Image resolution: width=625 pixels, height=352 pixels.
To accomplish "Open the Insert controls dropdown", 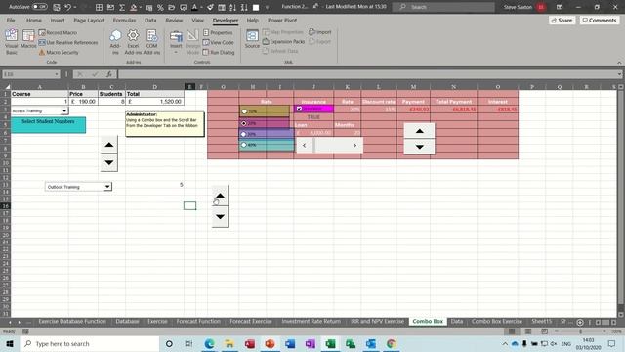I will (176, 41).
